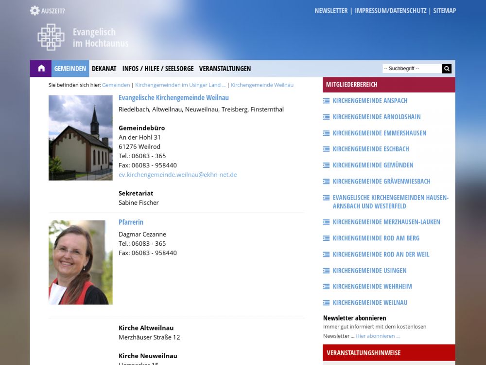Click into the Suchbegriff search field
Image resolution: width=486 pixels, height=365 pixels.
pos(412,69)
